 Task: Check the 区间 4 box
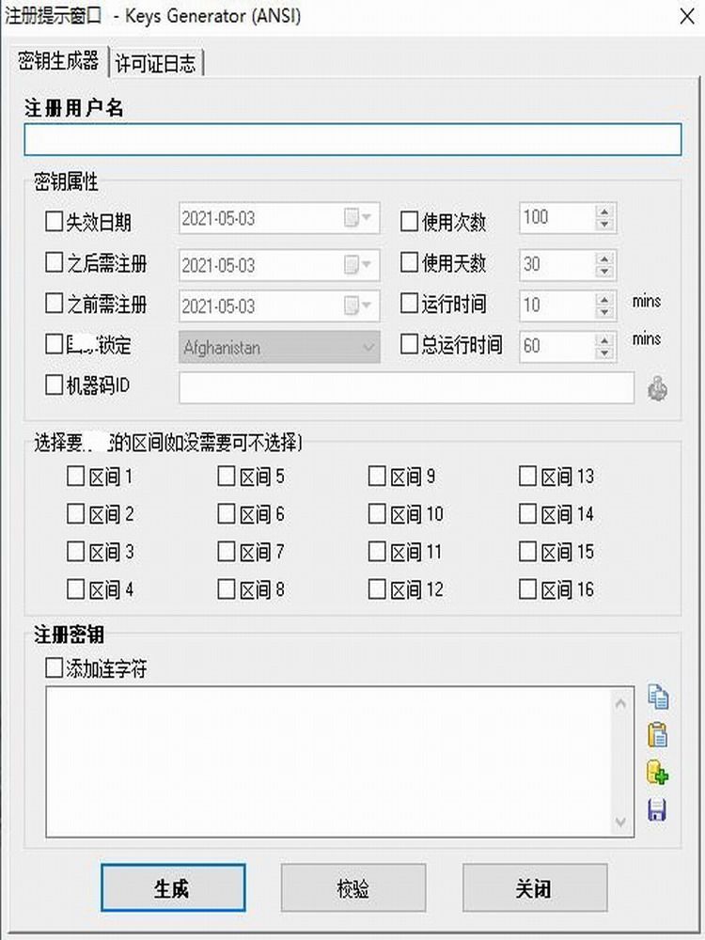click(x=75, y=589)
